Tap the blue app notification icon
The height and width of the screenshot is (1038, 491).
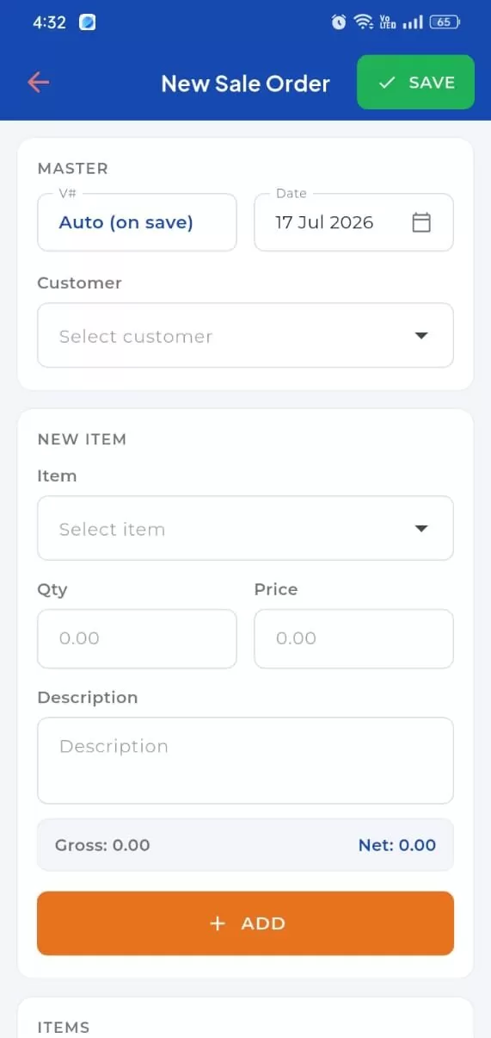[x=87, y=22]
